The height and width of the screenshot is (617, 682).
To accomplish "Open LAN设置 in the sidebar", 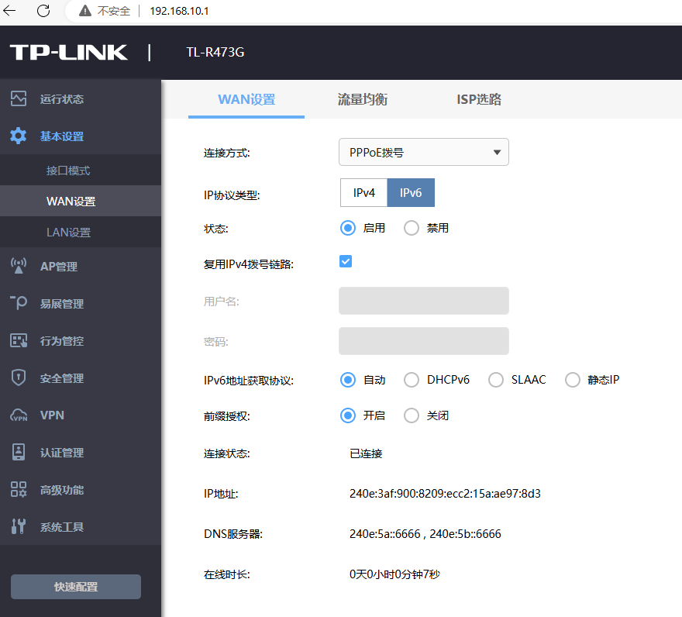I will tap(68, 233).
